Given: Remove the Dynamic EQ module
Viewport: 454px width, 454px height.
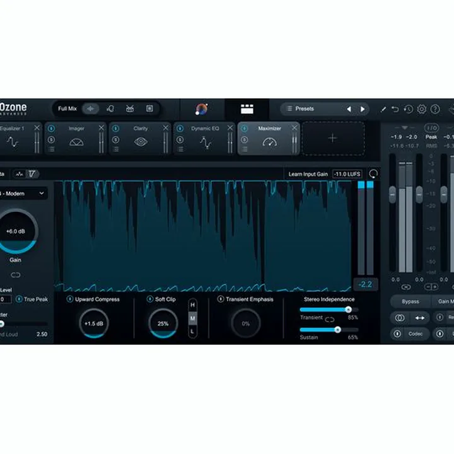Looking at the screenshot, I should (230, 127).
